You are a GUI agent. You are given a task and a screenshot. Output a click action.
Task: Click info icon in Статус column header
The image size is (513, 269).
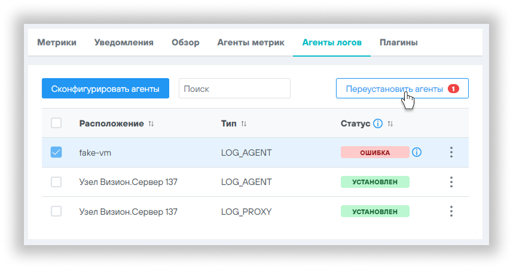[x=377, y=124]
